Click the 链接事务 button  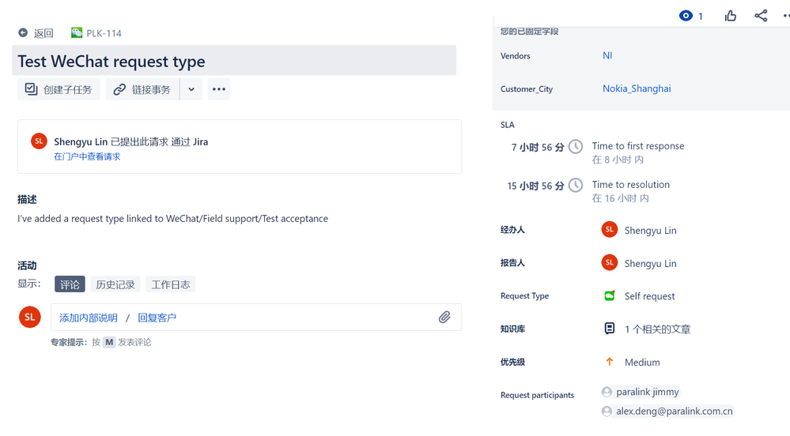point(142,89)
